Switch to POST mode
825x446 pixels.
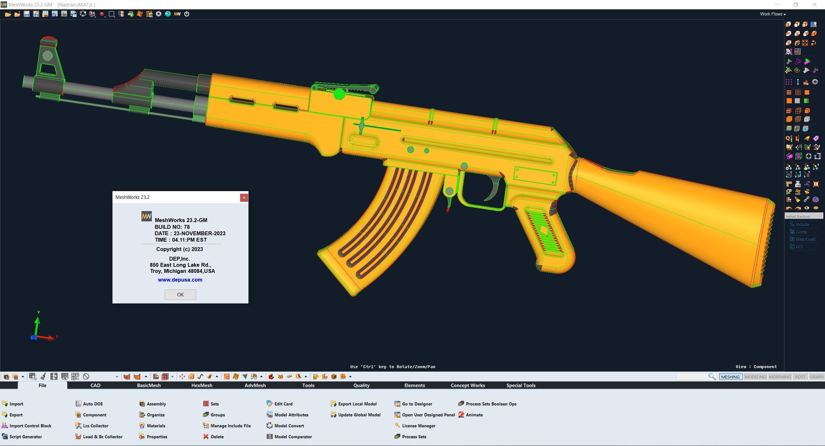pos(800,377)
